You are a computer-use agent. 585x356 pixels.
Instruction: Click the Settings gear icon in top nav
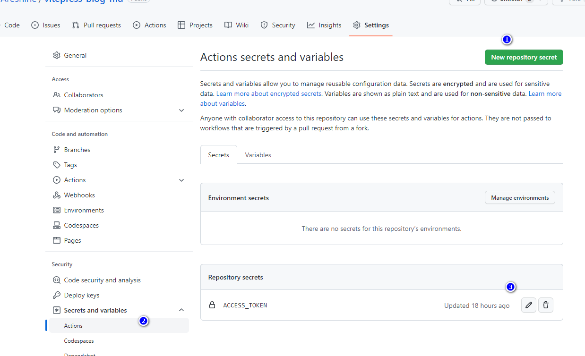point(357,25)
